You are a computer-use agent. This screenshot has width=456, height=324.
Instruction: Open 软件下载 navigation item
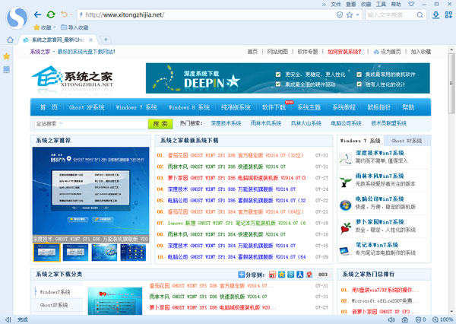coord(274,107)
